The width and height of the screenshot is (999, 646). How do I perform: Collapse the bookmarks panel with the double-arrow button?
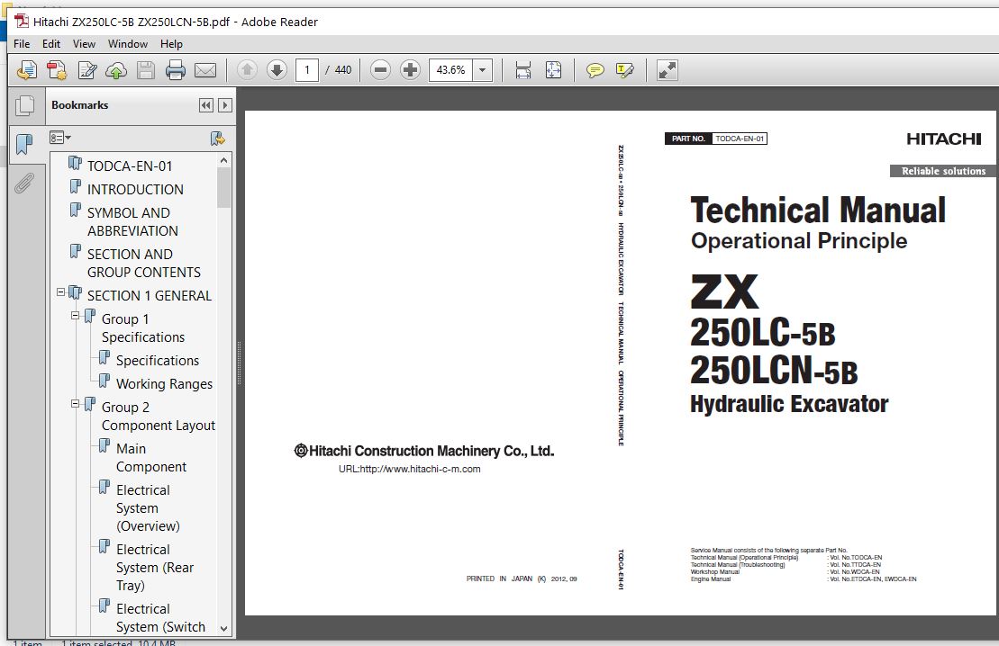click(x=205, y=105)
